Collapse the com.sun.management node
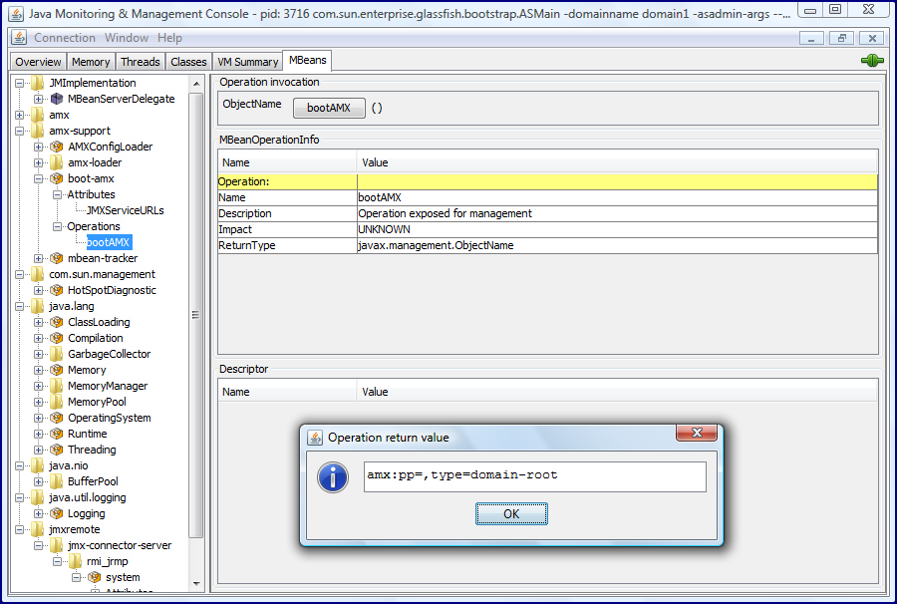The width and height of the screenshot is (897, 604). 21,274
